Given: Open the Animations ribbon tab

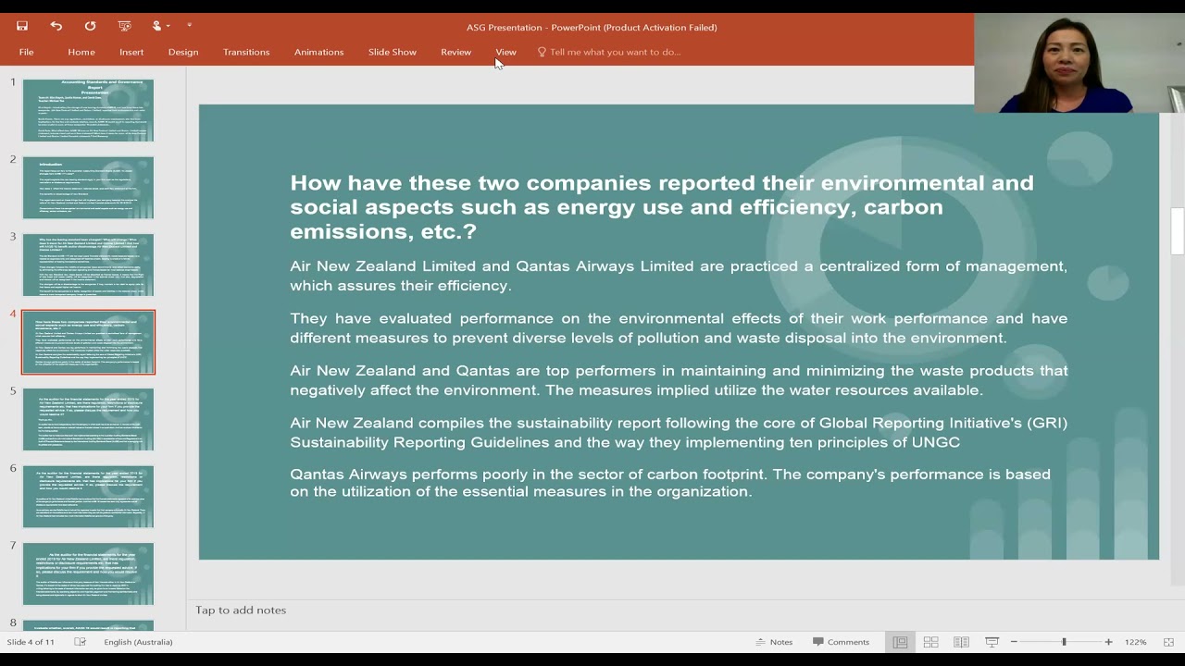Looking at the screenshot, I should [x=319, y=52].
